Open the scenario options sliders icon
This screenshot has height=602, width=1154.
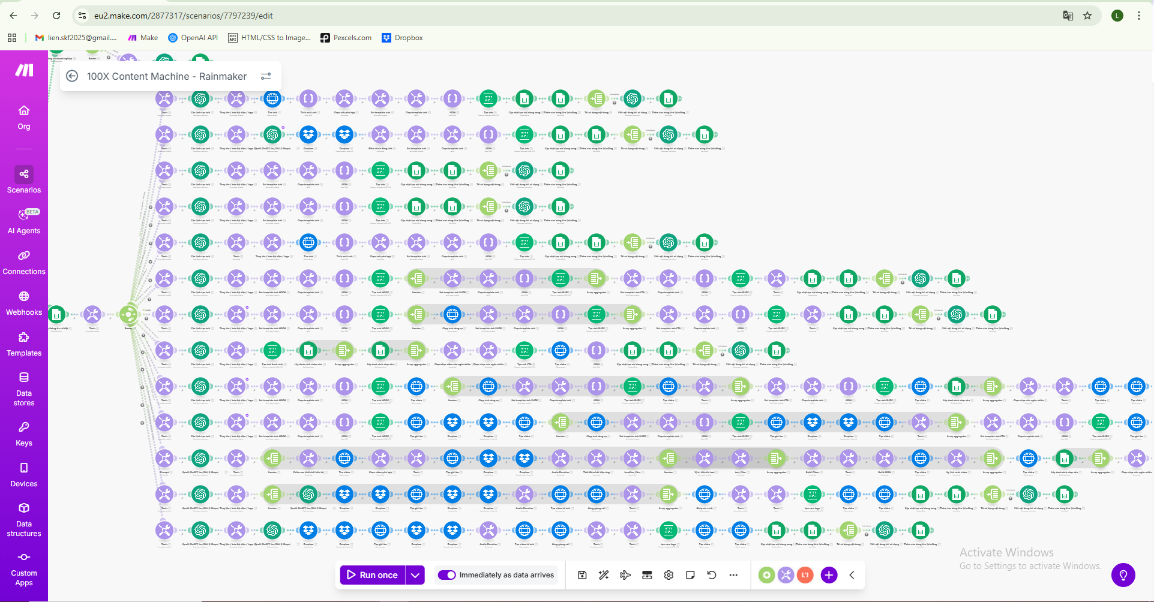coord(266,76)
